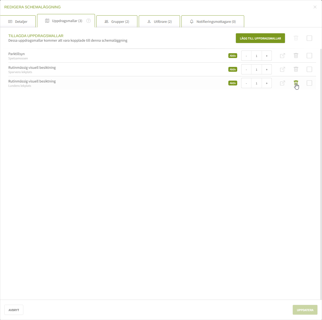Viewport: 322px width, 320px height.
Task: Open Lundens lekplats template external link
Action: coord(282,83)
